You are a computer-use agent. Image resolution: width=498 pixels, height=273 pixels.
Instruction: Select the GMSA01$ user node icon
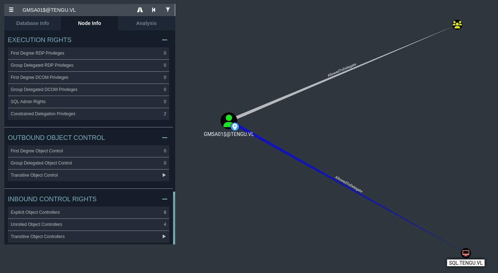tap(228, 120)
